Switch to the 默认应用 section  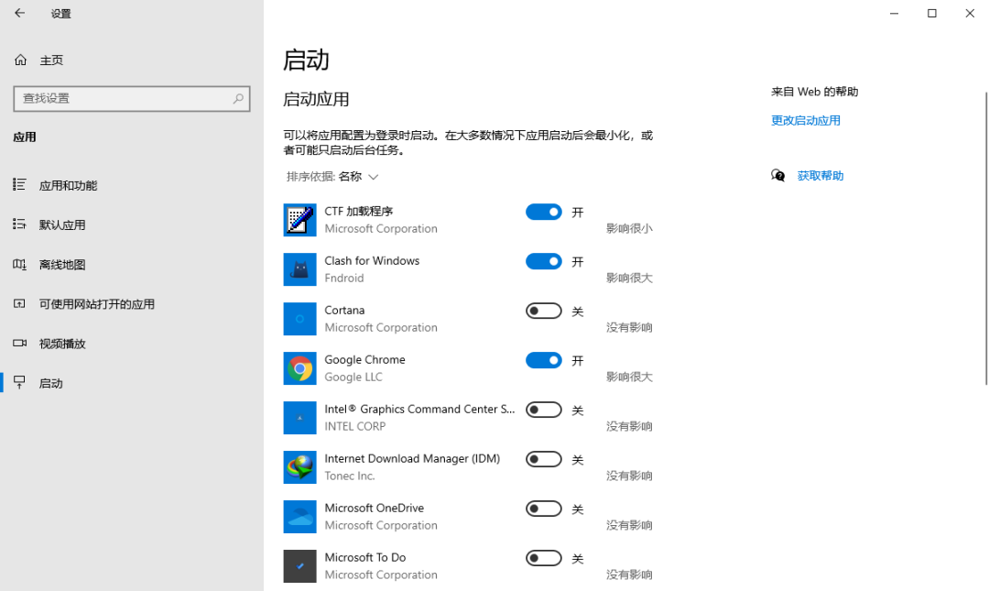click(x=64, y=224)
